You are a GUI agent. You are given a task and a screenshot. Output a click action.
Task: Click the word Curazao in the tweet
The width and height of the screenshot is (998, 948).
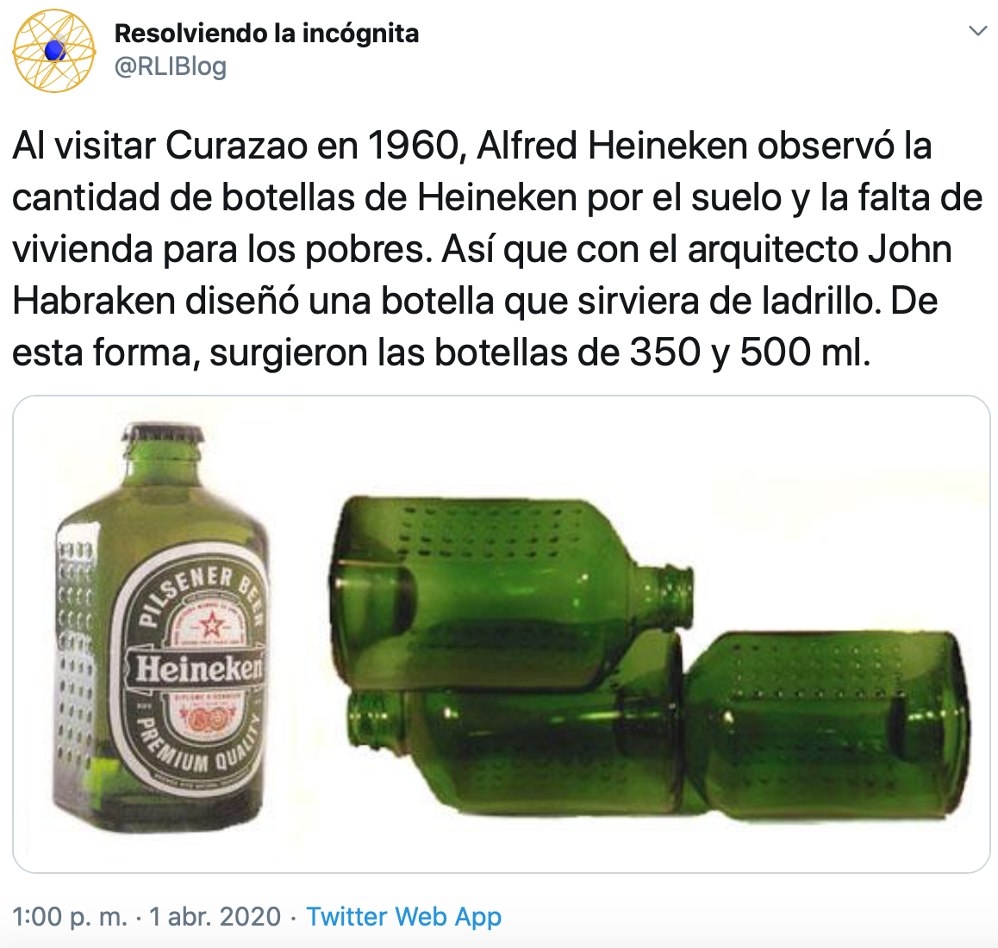click(x=236, y=145)
